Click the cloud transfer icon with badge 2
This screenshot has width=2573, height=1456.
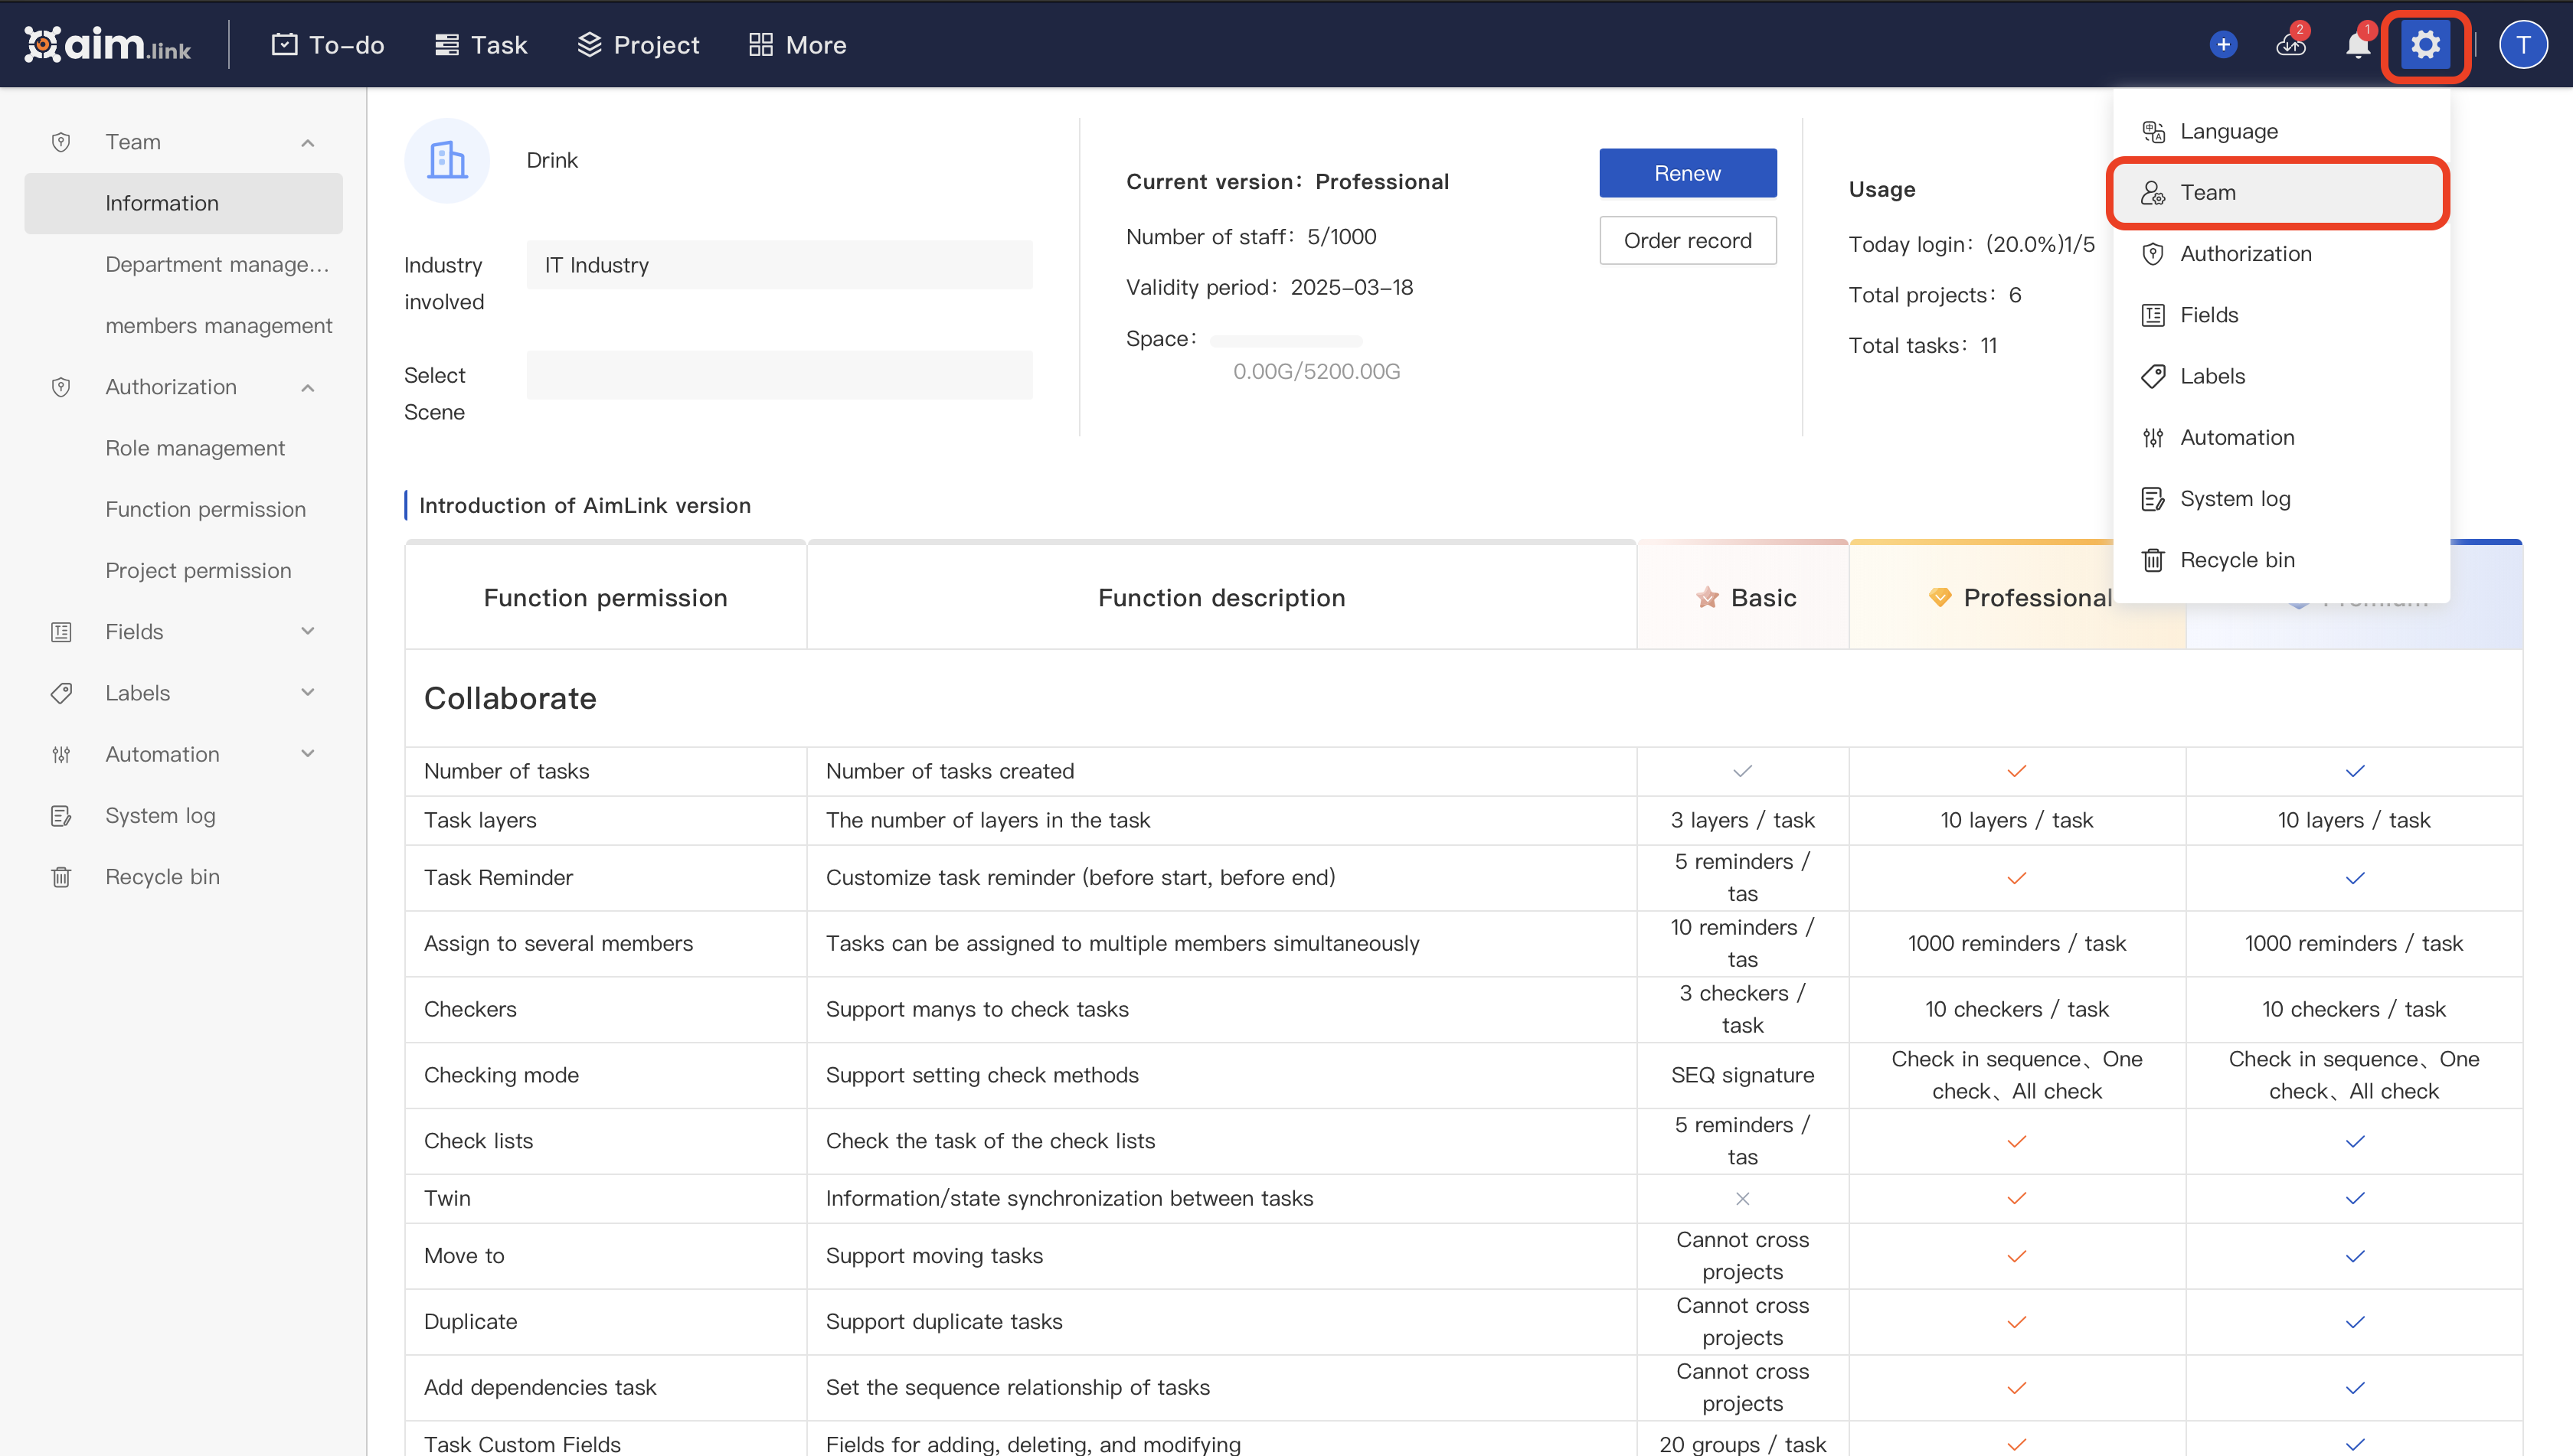[x=2291, y=44]
